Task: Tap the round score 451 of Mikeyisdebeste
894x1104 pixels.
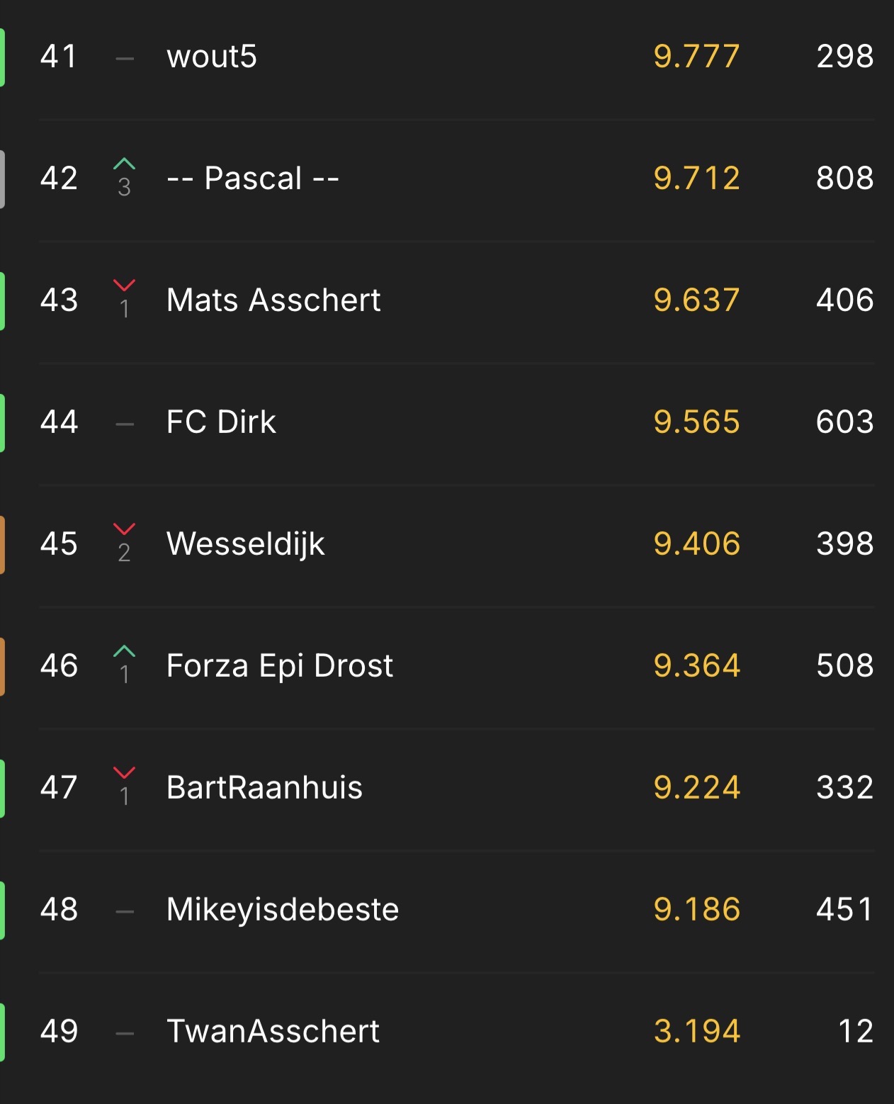Action: click(844, 910)
